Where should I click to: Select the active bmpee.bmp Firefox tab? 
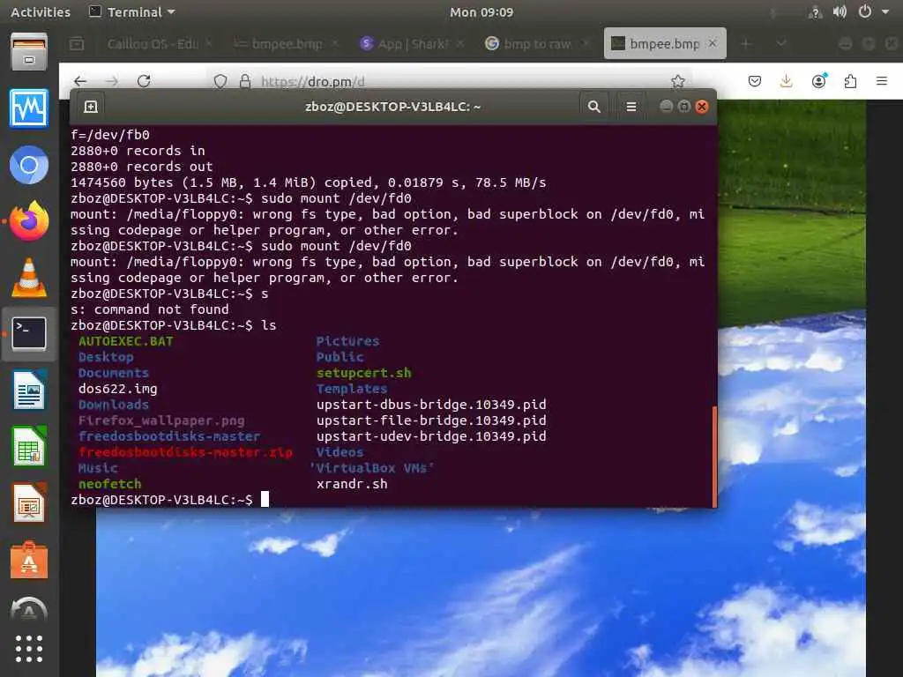click(x=665, y=44)
